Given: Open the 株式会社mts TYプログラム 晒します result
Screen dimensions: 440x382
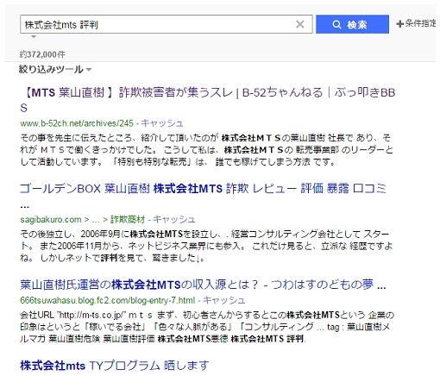Looking at the screenshot, I should point(115,366).
